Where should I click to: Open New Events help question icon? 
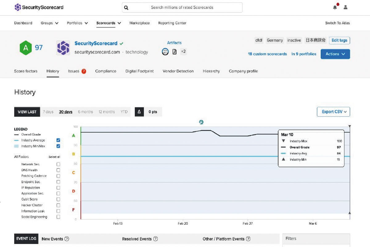(67, 239)
